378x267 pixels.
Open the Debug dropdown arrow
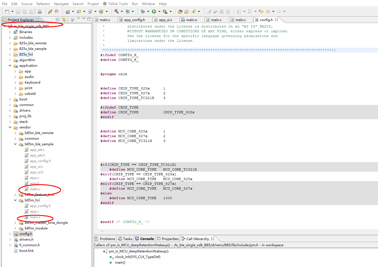tap(148, 11)
